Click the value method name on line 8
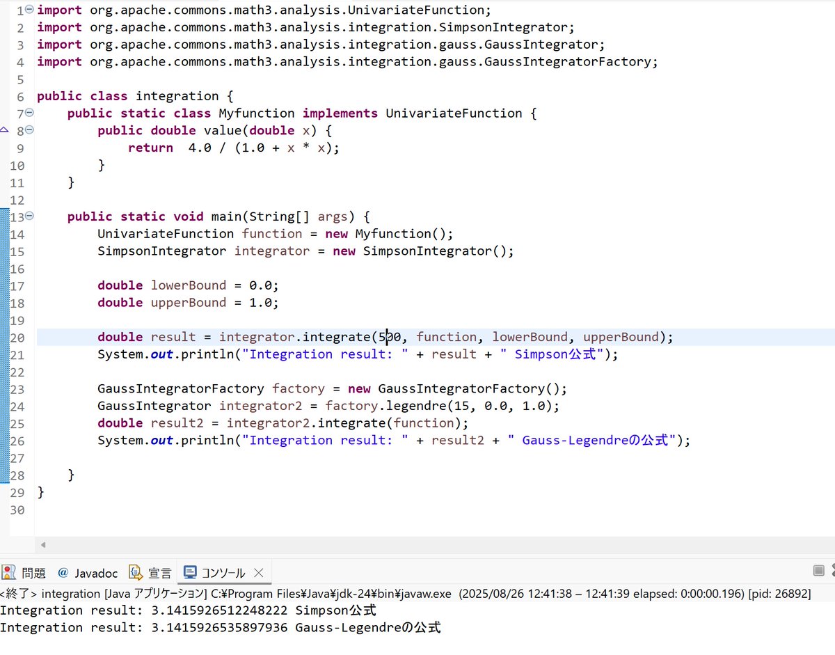835x655 pixels. click(223, 131)
